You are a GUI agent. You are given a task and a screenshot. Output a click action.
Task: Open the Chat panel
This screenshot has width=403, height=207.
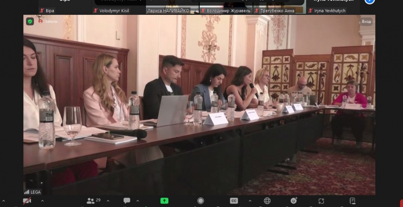[x=127, y=201]
